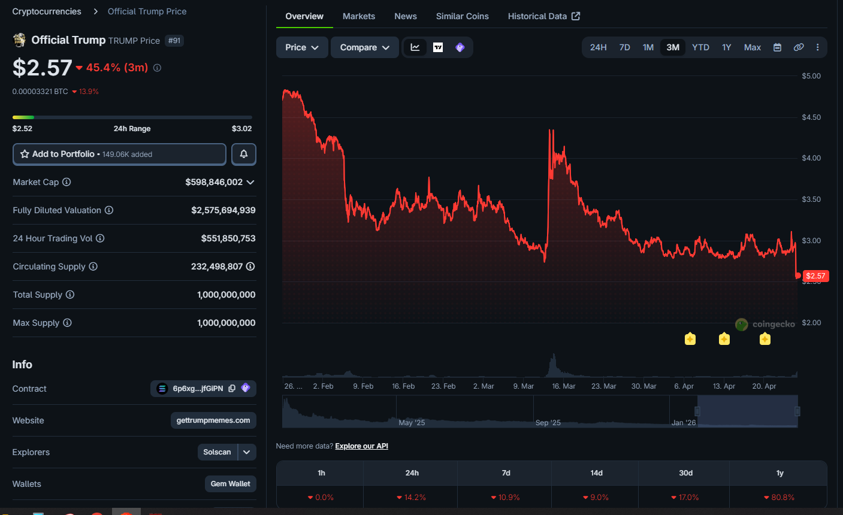This screenshot has height=515, width=843.
Task: Open the chart event marker near 13. Apr
Action: [724, 339]
